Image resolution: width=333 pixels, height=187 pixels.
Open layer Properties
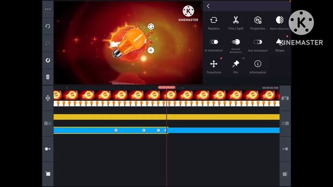click(258, 23)
